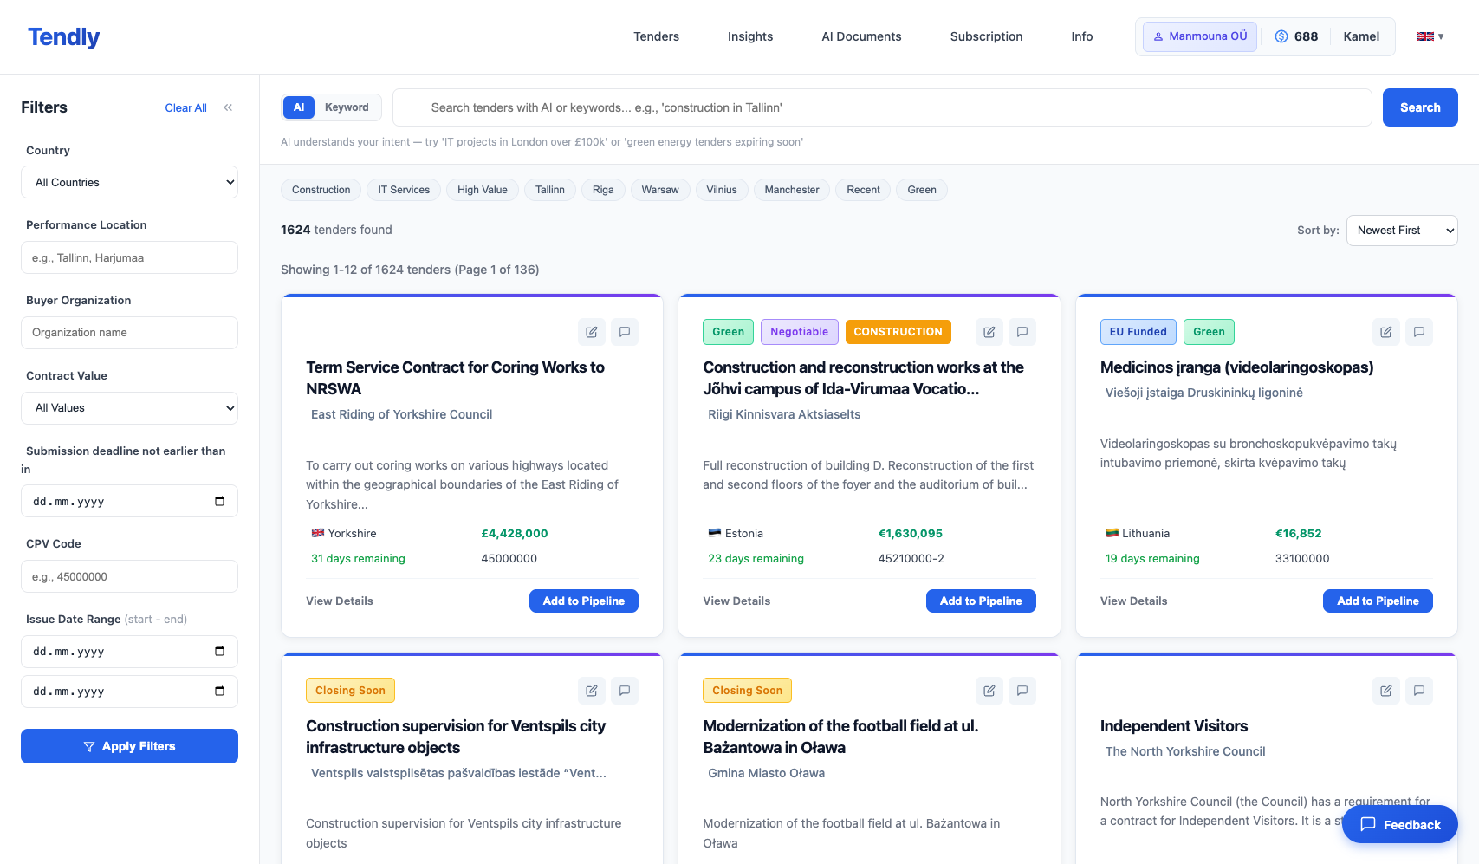Click the credits coin icon next to 688
This screenshot has width=1479, height=864.
coord(1281,36)
